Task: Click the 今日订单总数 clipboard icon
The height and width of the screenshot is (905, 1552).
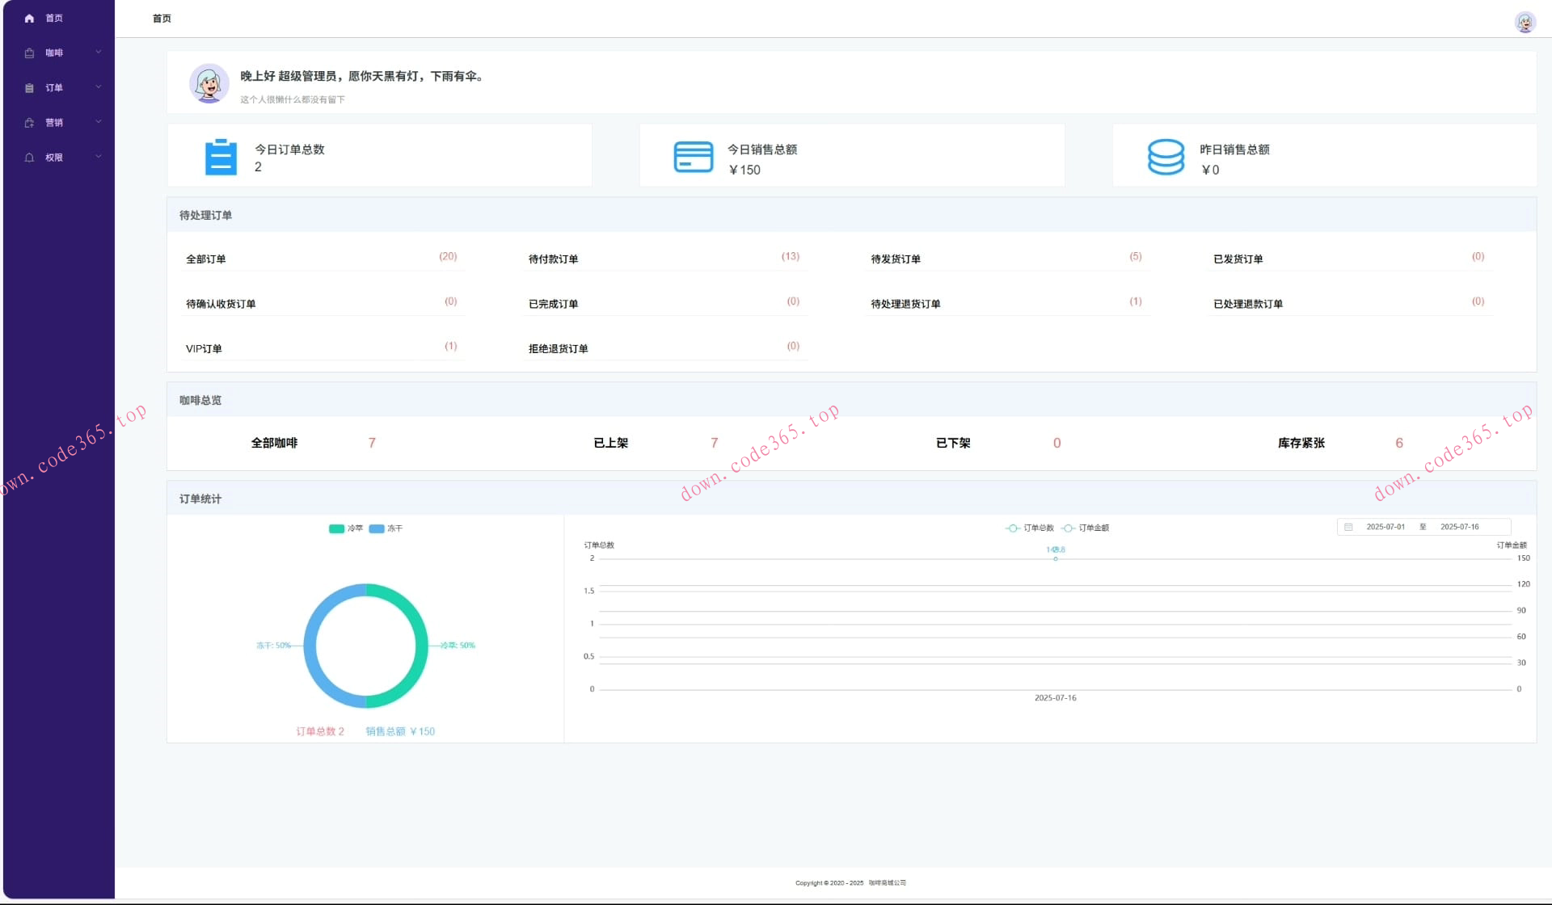Action: click(x=221, y=158)
